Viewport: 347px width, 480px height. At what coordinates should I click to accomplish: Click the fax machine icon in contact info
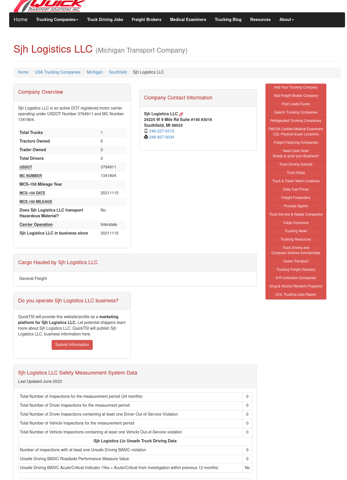[x=146, y=137]
